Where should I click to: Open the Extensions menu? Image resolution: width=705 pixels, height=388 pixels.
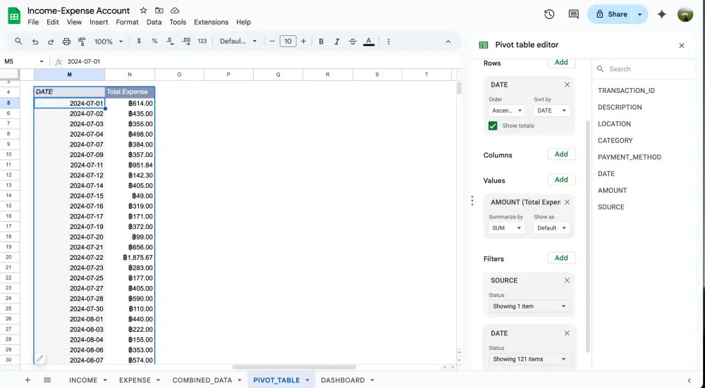click(x=211, y=22)
